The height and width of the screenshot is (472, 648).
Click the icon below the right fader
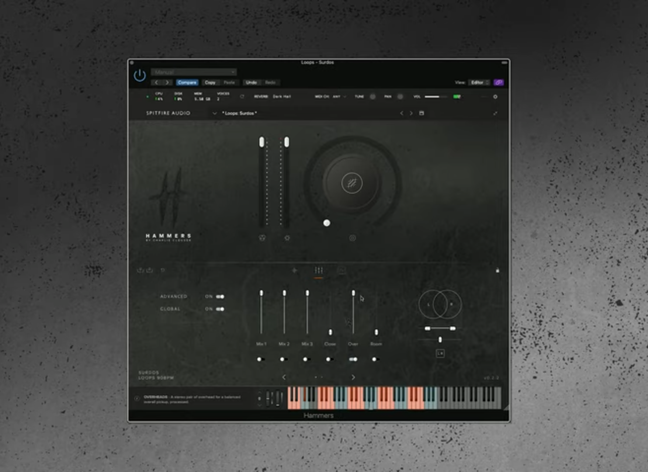pos(287,238)
